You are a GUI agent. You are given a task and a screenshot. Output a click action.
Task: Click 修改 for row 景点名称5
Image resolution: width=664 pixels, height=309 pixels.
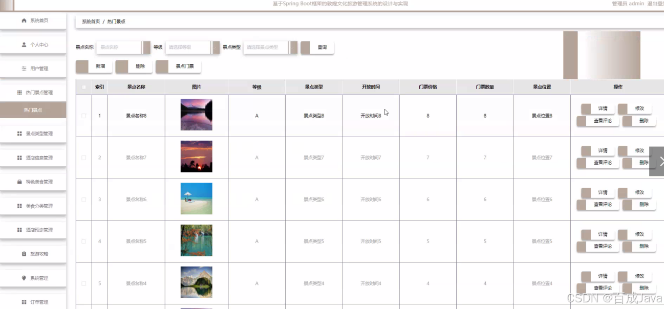(634, 234)
